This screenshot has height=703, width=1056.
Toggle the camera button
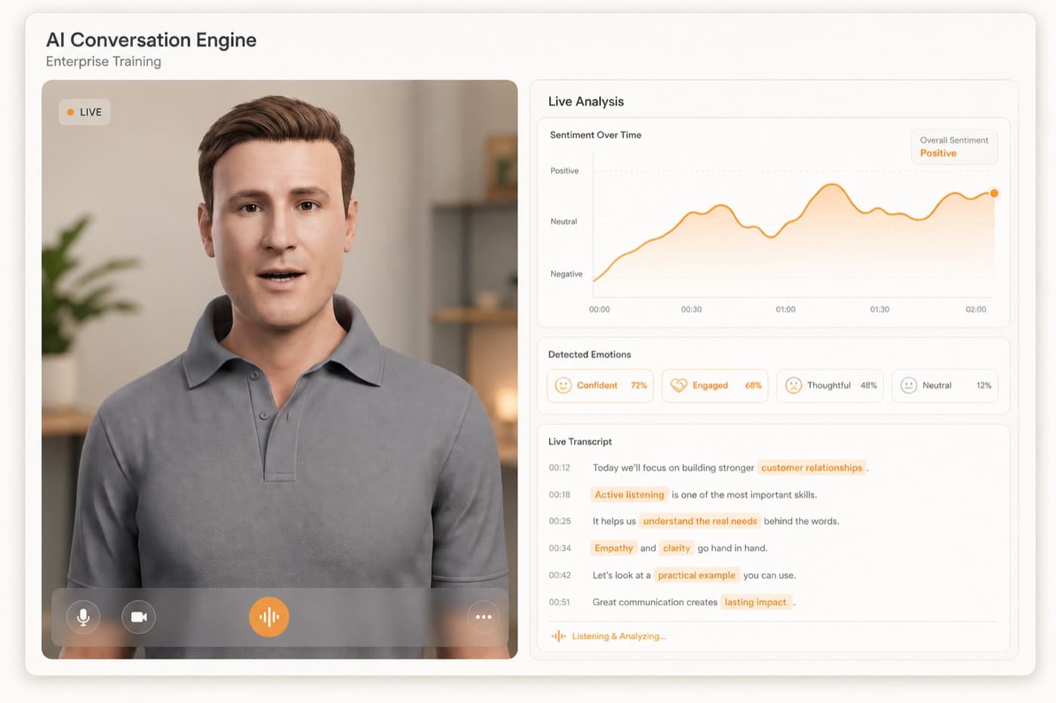pyautogui.click(x=139, y=617)
